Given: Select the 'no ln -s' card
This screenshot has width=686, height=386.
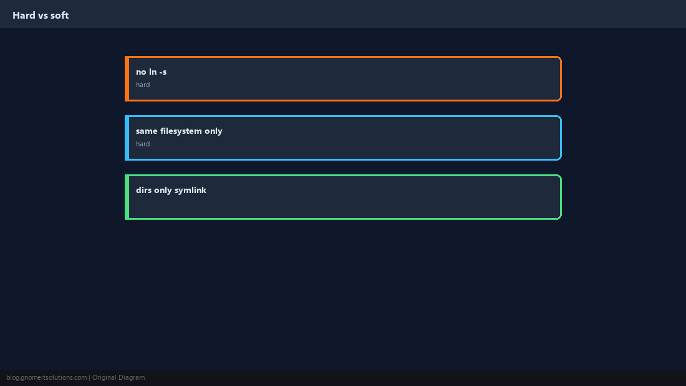Looking at the screenshot, I should pos(343,78).
